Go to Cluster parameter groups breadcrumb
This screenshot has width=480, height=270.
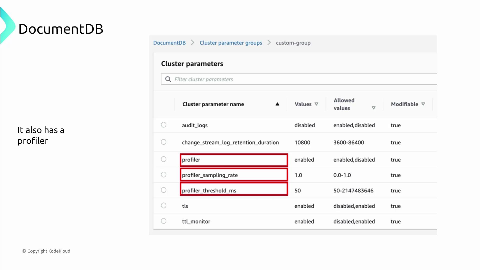pos(230,43)
